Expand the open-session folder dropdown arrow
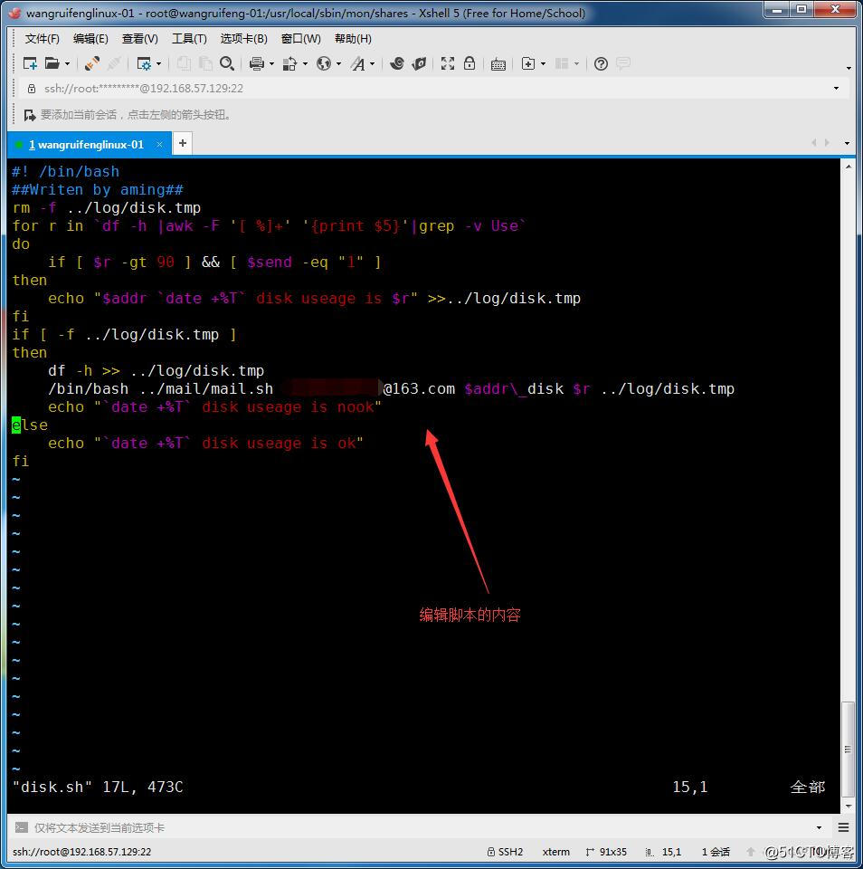 point(68,64)
